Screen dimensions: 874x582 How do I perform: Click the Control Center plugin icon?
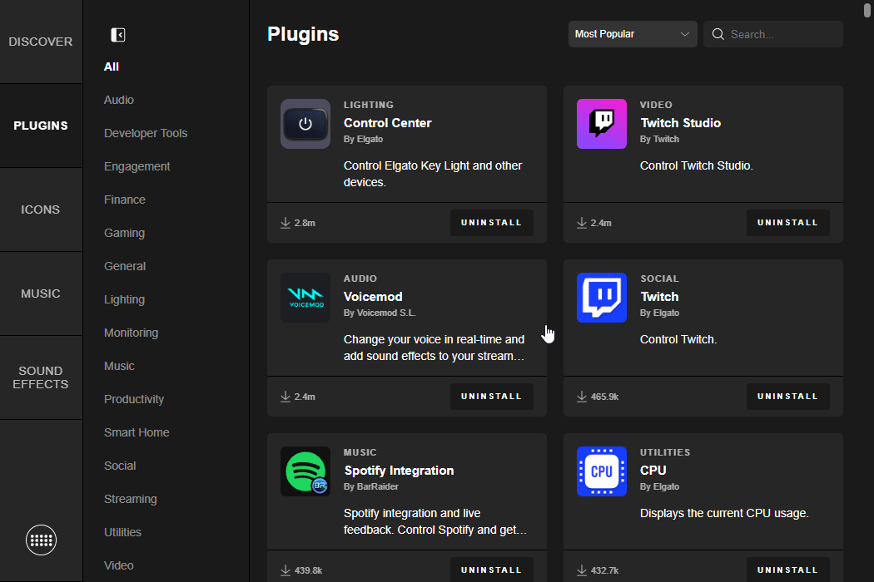tap(305, 124)
